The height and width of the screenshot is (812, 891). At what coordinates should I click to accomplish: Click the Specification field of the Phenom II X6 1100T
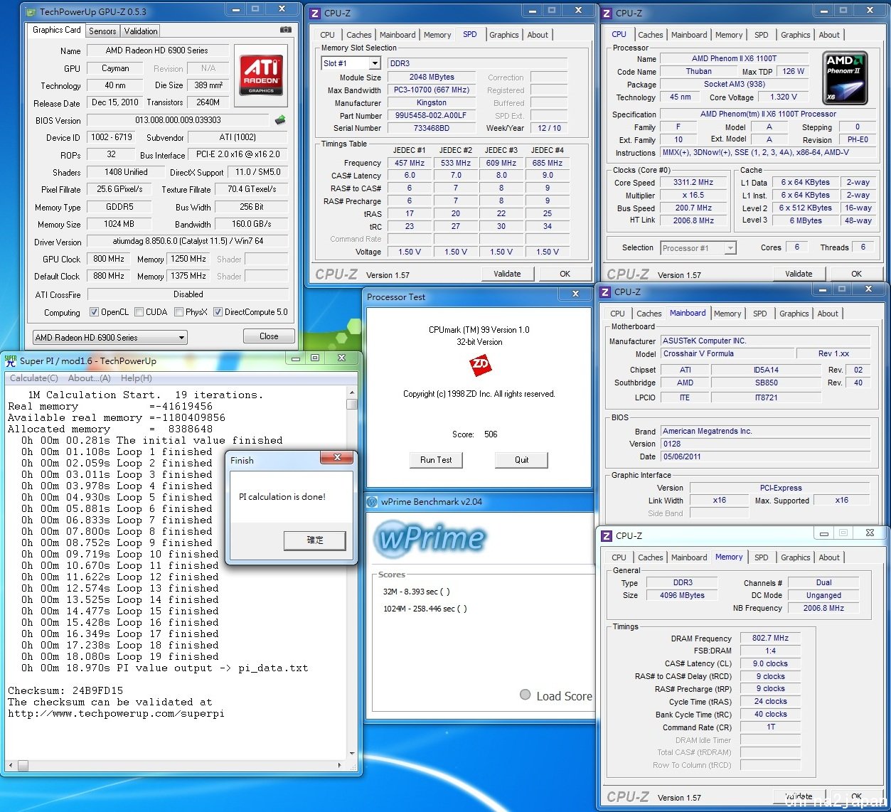coord(768,114)
